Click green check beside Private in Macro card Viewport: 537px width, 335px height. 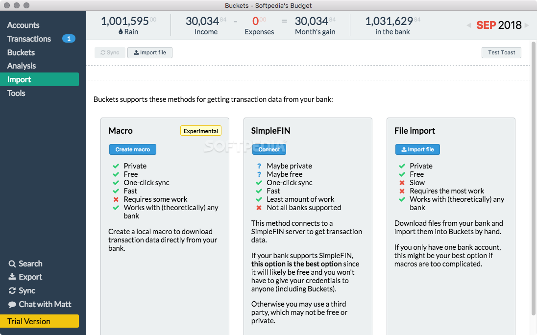(x=116, y=166)
